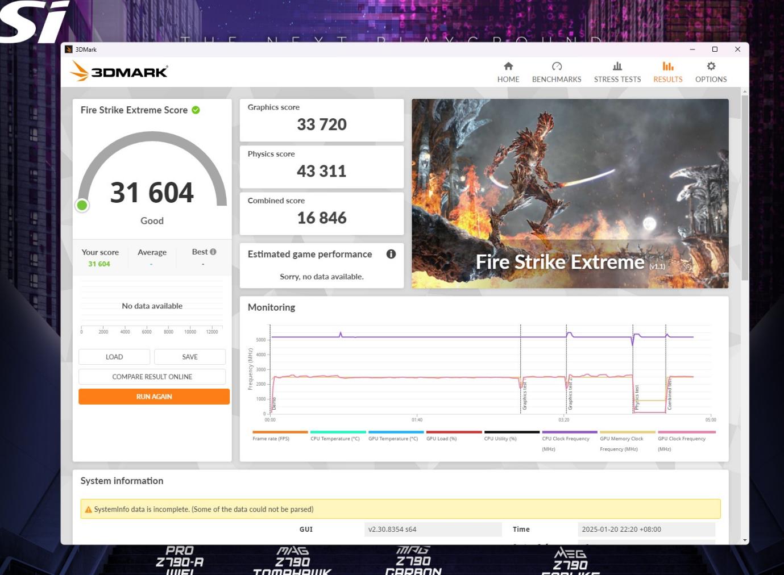Open the OPTIONS tab
The image size is (784, 575).
pos(711,73)
